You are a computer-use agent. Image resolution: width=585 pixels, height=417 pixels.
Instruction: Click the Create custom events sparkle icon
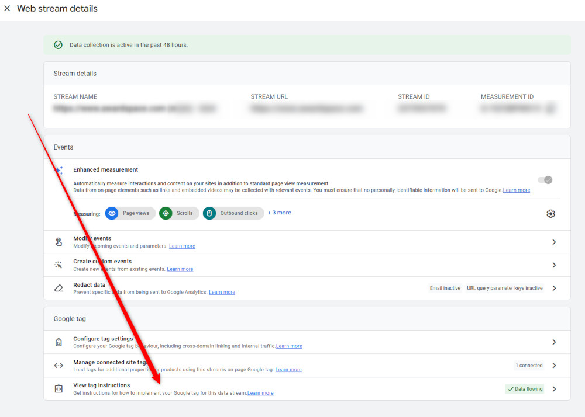[58, 265]
